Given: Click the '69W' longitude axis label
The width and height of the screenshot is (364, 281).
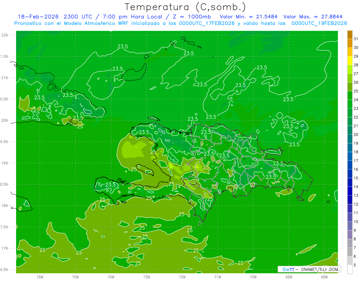Looking at the screenshot, I should point(289,277).
